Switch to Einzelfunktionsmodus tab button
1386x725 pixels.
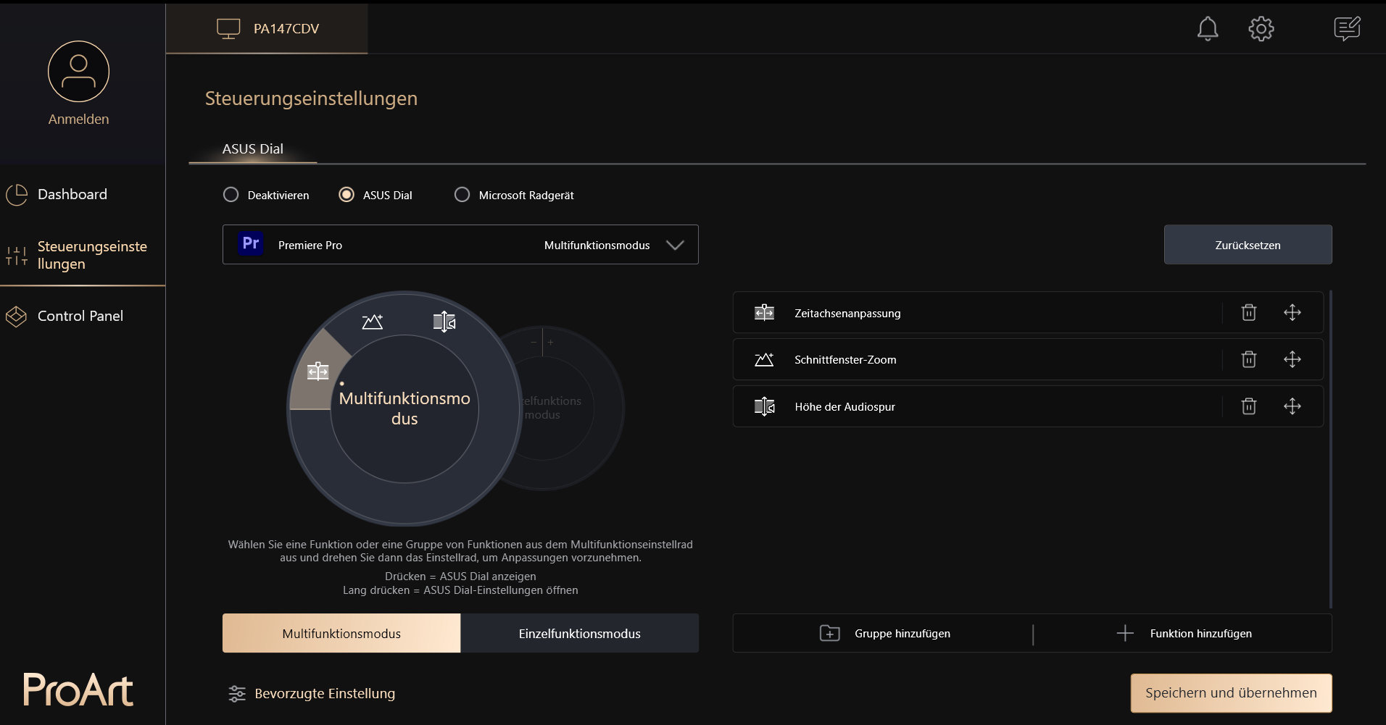(x=580, y=634)
